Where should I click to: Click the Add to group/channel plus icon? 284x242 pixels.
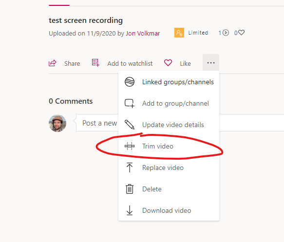click(x=130, y=103)
